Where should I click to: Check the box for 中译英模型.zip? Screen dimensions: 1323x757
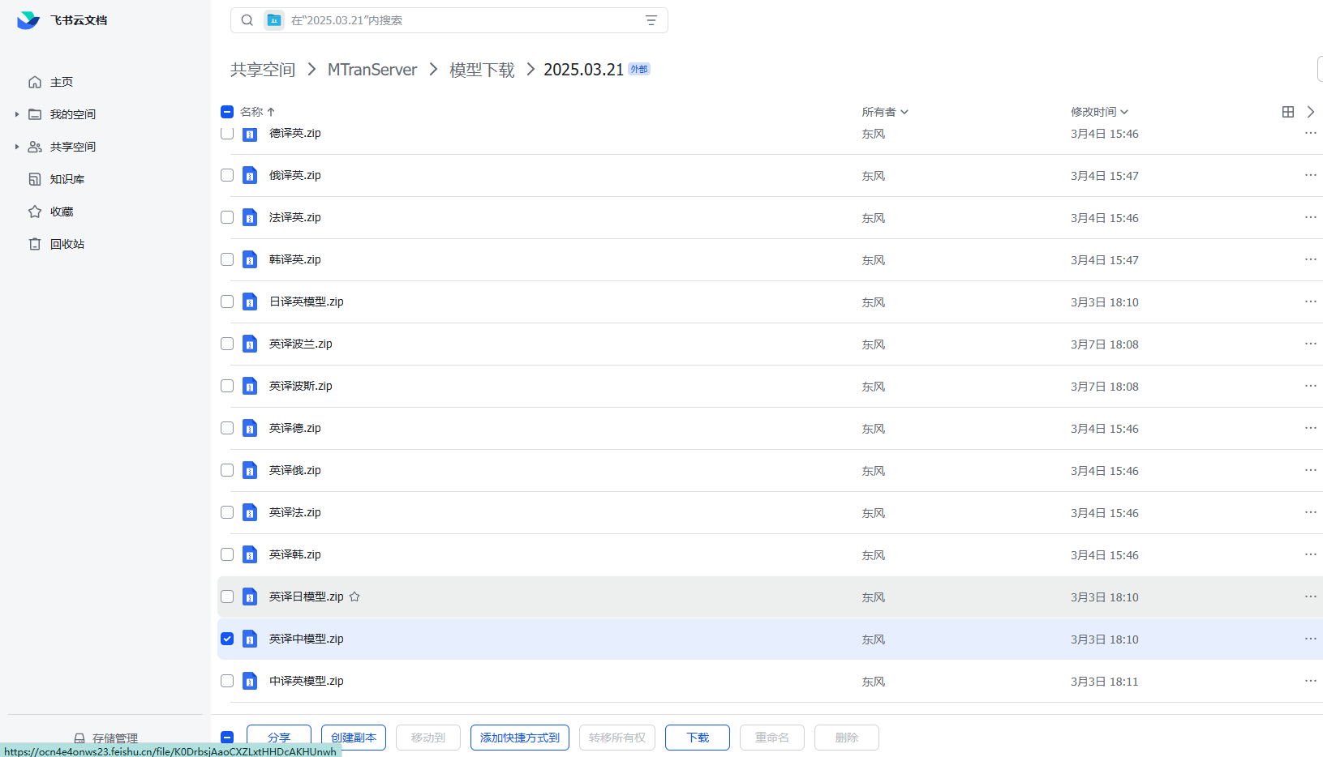pyautogui.click(x=227, y=681)
